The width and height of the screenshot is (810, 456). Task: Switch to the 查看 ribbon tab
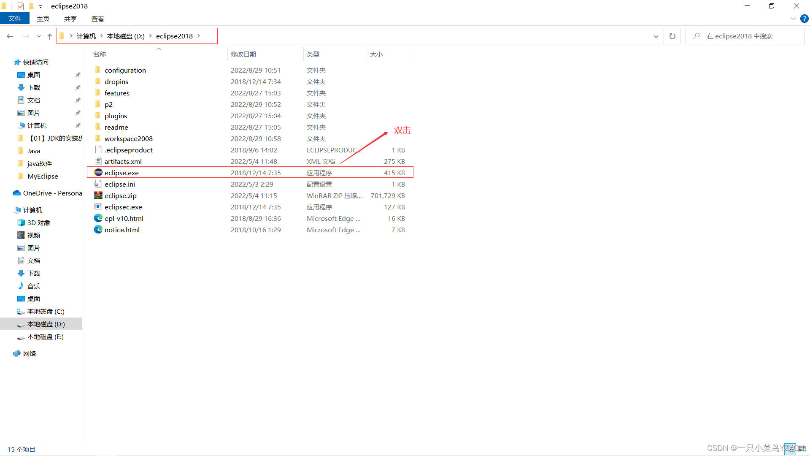[97, 19]
